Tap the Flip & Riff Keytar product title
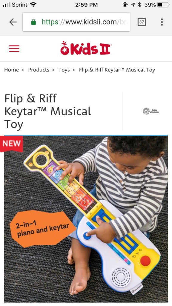The height and width of the screenshot is (306, 172). coord(48,111)
